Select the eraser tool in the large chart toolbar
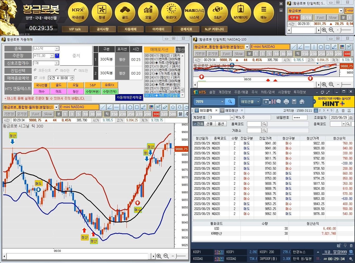 [165, 107]
